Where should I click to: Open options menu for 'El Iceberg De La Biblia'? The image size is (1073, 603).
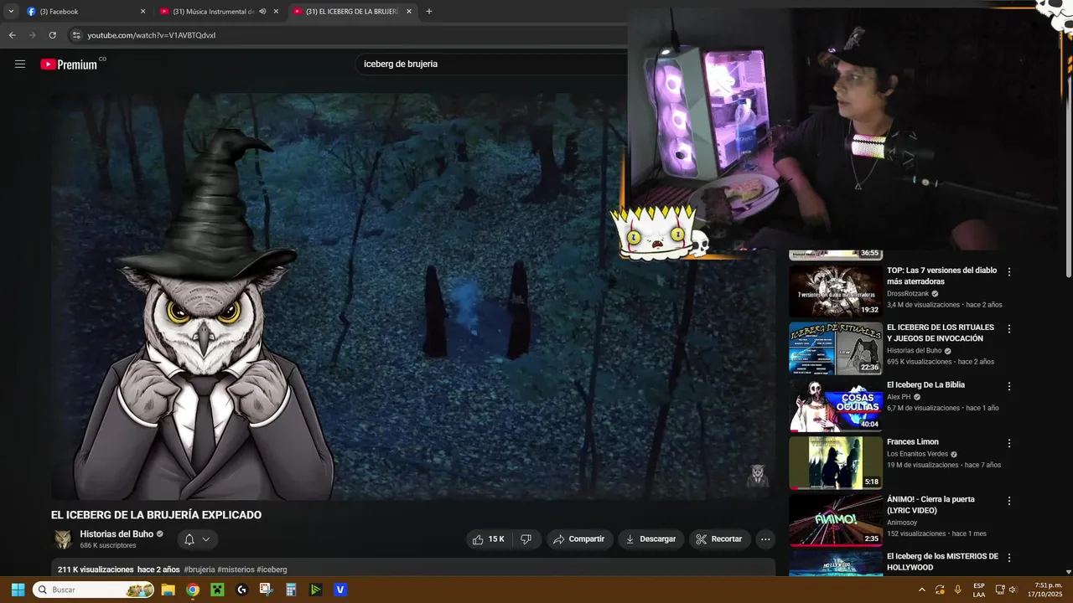(1009, 386)
